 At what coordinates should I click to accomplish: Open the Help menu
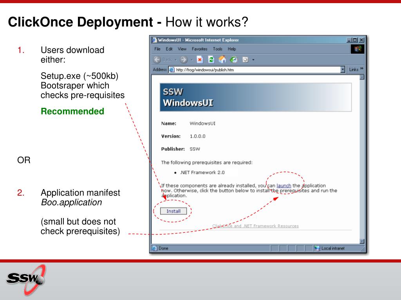pos(232,49)
